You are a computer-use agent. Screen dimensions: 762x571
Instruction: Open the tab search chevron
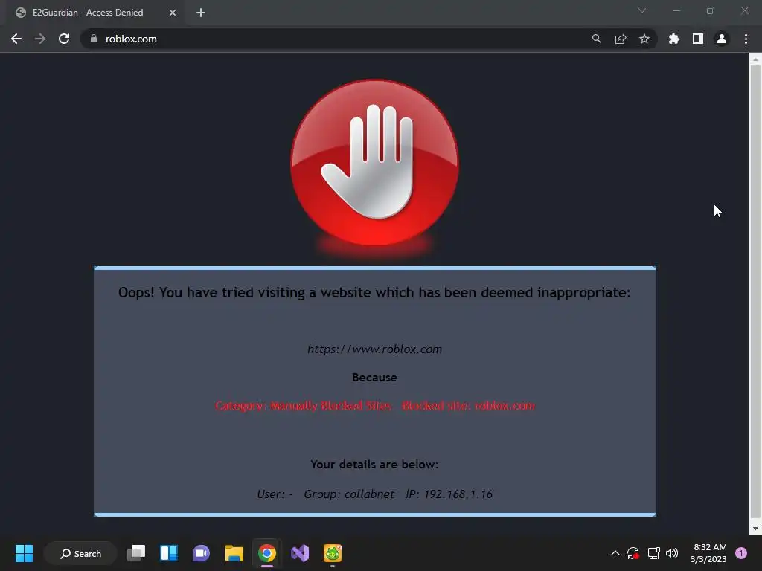642,10
